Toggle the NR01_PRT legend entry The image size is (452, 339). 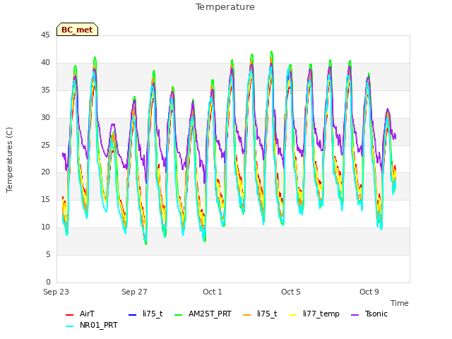(92, 326)
